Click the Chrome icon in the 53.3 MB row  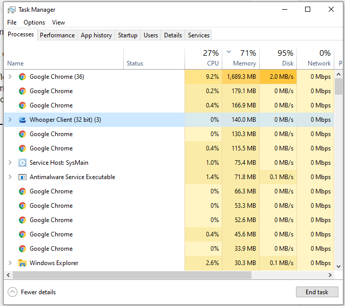pos(22,206)
